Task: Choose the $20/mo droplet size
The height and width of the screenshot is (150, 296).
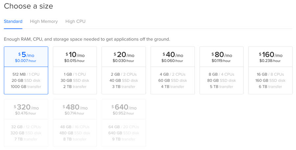Action: pyautogui.click(x=124, y=70)
